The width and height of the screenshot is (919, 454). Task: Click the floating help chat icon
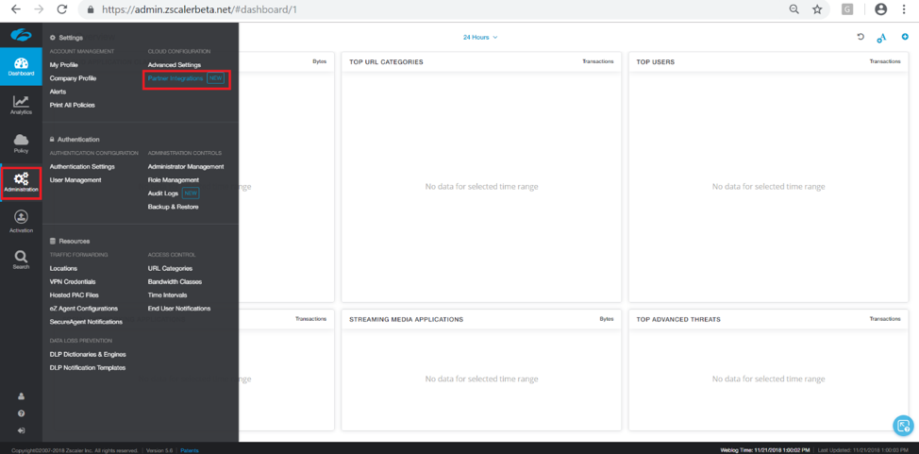click(x=903, y=426)
